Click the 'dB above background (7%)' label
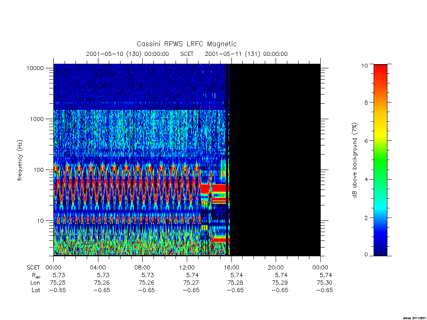This screenshot has width=427, height=320. pos(354,160)
